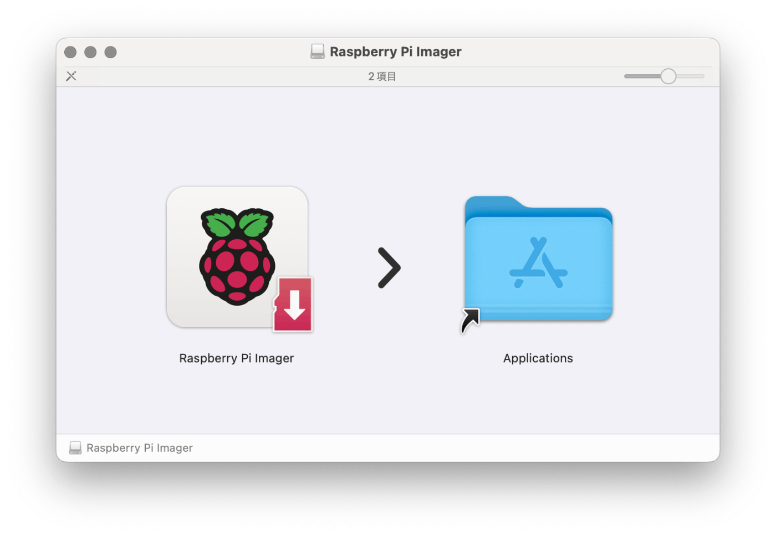Screen dimensions: 776x536
Task: Adjust the icon size slider knob
Action: [668, 76]
